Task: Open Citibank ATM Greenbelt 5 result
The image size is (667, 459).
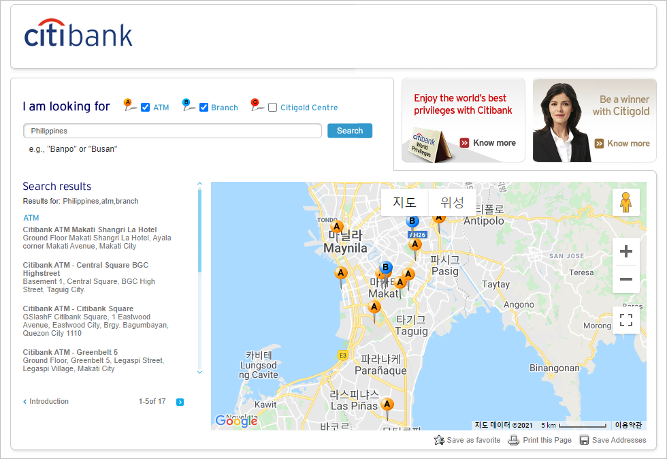Action: [x=70, y=352]
